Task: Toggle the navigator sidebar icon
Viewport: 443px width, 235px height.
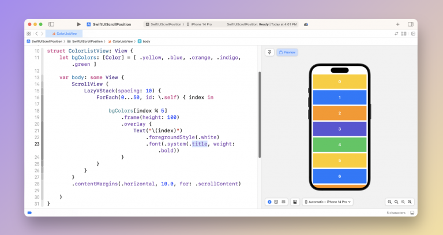Action: (51, 24)
